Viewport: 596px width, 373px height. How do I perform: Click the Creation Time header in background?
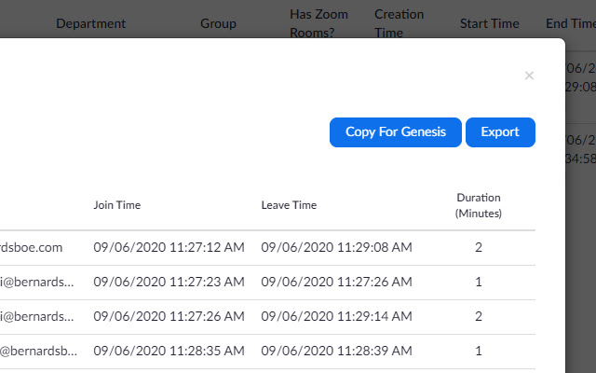(x=400, y=23)
